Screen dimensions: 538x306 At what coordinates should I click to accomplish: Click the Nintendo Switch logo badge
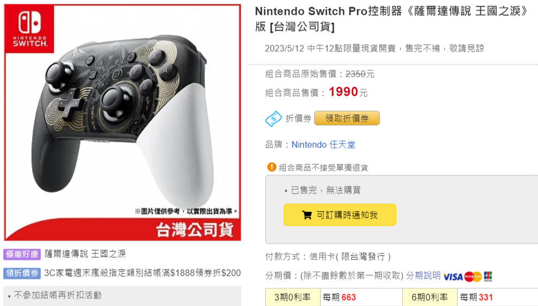[x=30, y=29]
